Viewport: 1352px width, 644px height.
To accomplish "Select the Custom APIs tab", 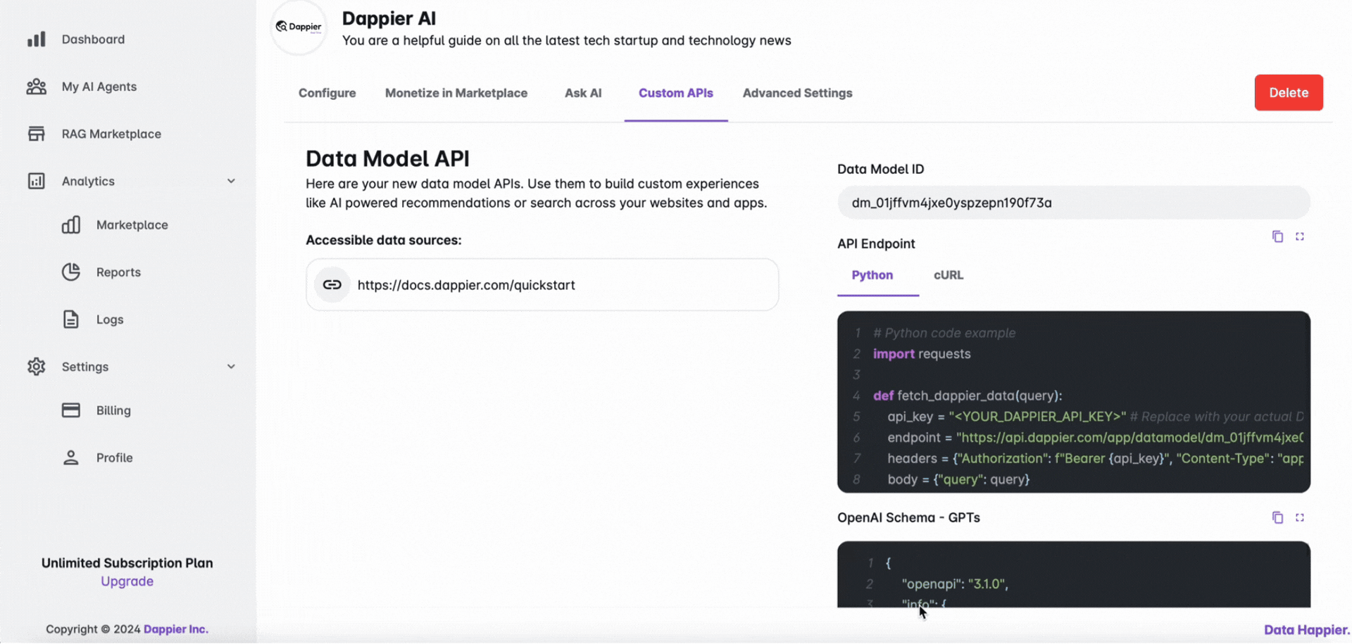I will pos(676,93).
